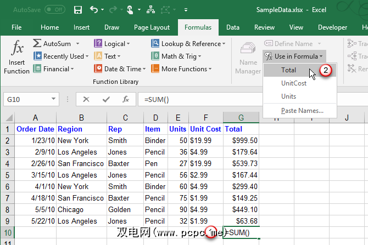Switch to the Page Layout tab
368x245 pixels.
[x=152, y=27]
